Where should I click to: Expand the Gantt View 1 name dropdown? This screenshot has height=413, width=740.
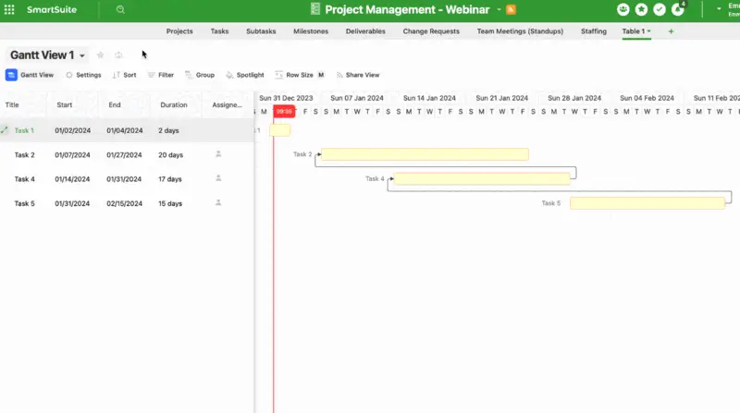[82, 55]
